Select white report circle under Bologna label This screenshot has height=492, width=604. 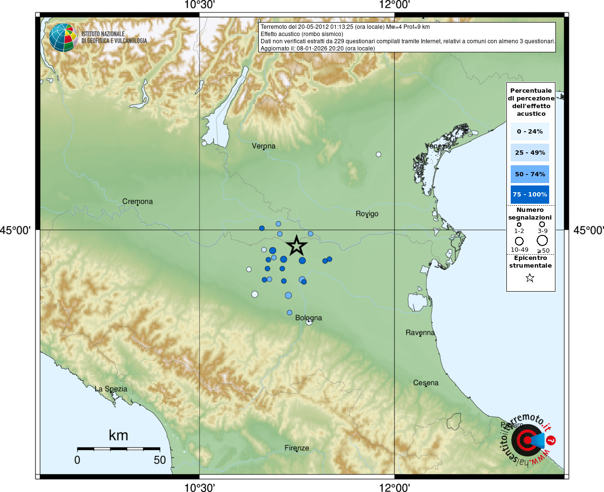tap(309, 322)
